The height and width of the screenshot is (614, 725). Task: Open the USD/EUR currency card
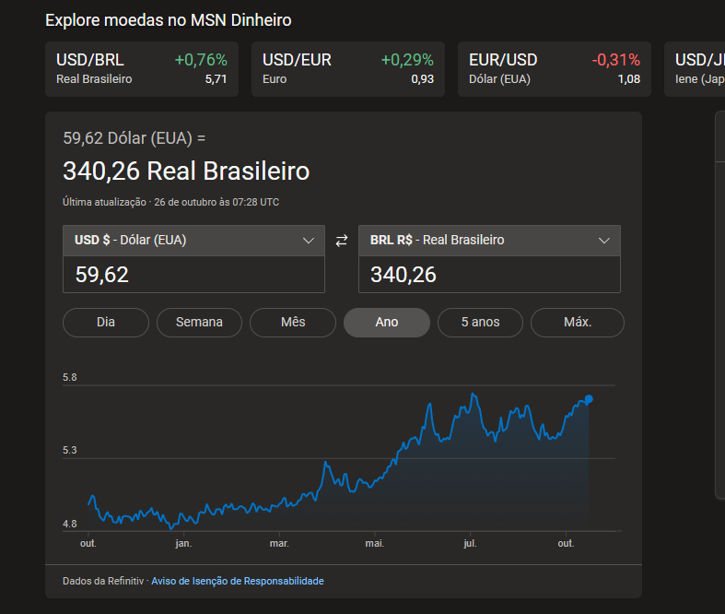[x=347, y=69]
